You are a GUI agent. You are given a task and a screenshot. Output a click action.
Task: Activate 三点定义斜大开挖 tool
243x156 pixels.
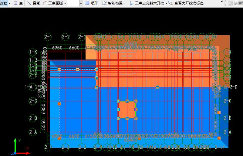click(147, 3)
